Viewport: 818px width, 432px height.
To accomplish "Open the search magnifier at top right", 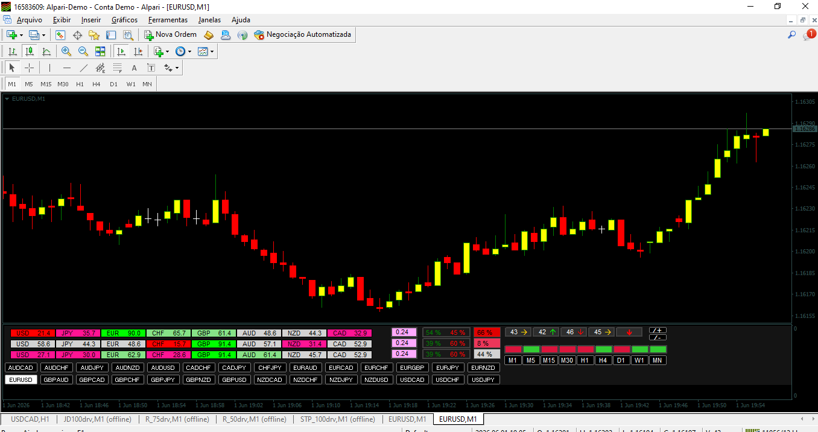I will tap(792, 35).
